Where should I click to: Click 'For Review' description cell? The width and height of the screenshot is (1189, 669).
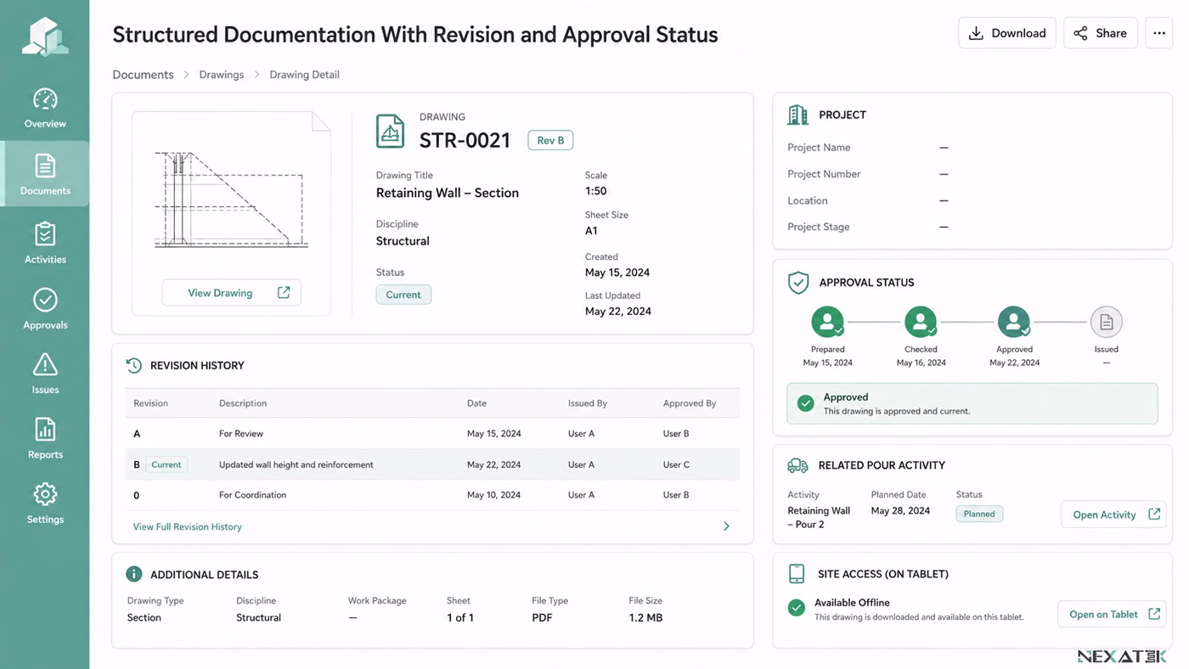241,434
